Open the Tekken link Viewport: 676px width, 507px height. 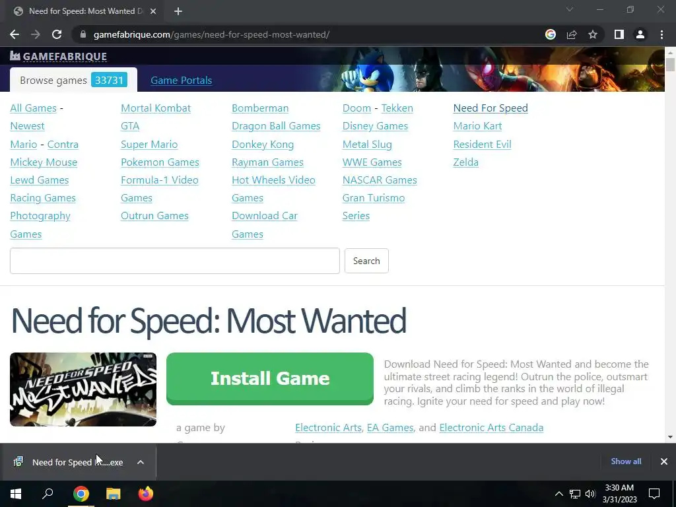coord(397,108)
